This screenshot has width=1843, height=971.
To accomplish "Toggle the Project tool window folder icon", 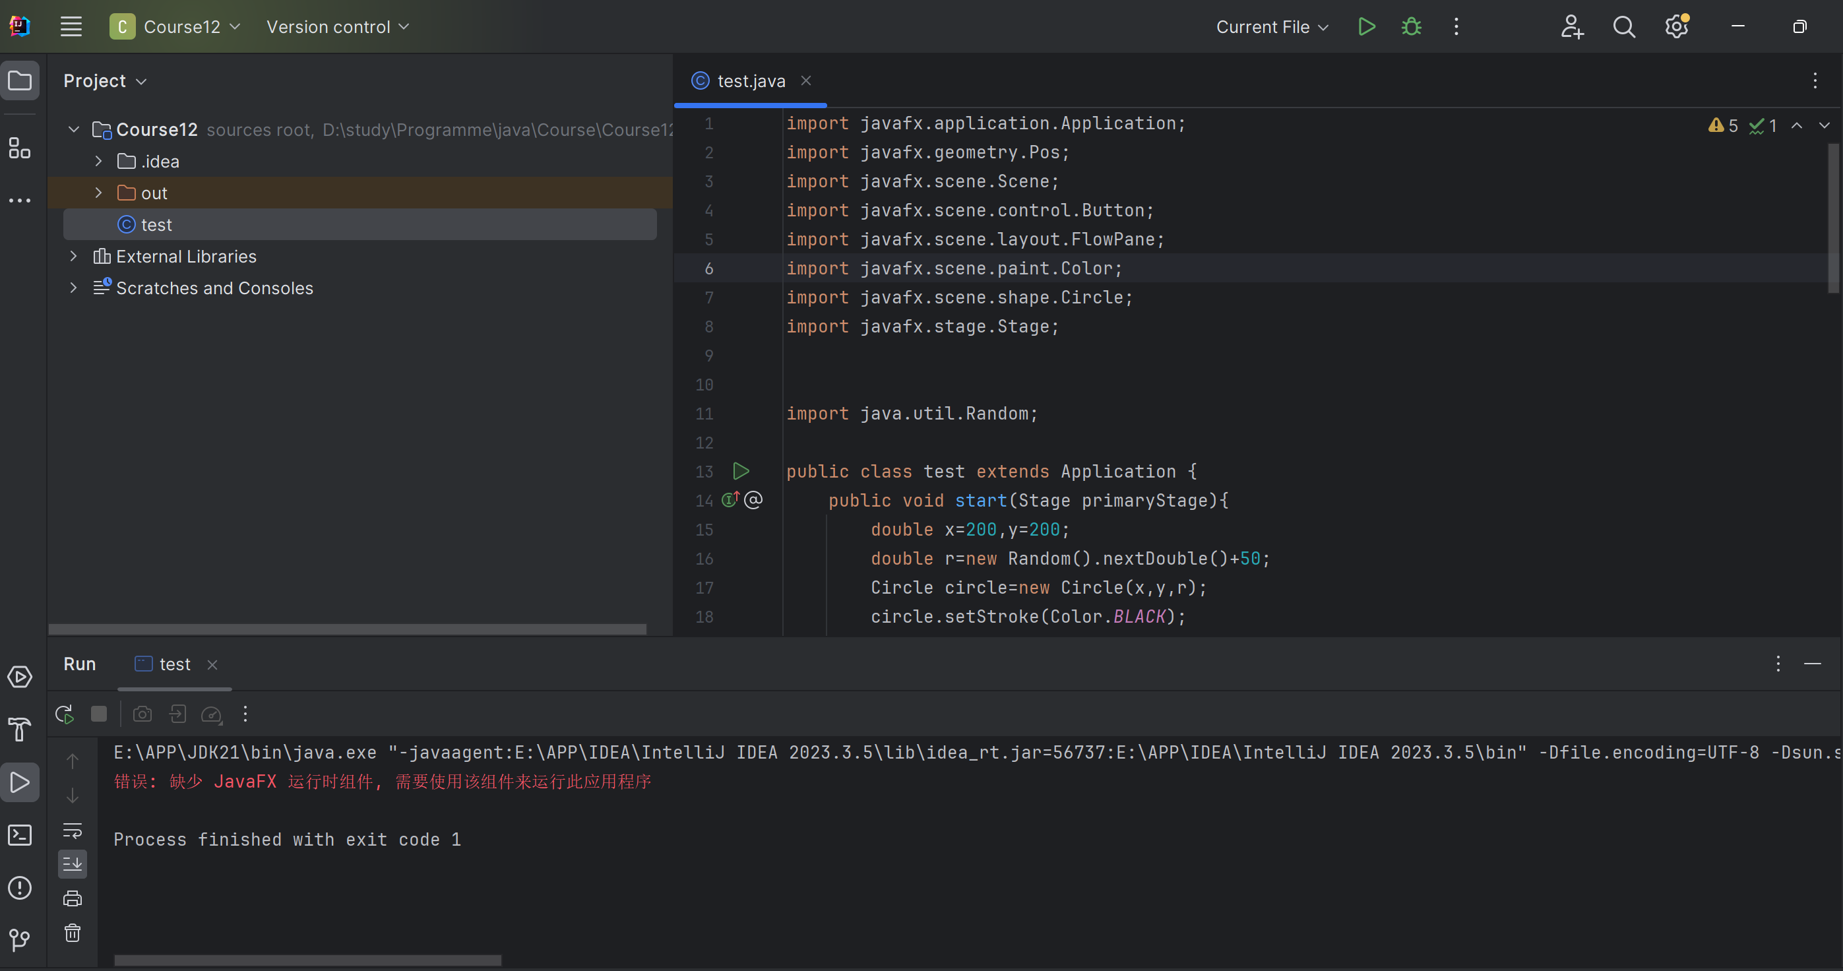I will click(20, 81).
